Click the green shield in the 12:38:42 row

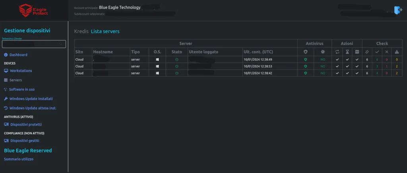click(306, 73)
